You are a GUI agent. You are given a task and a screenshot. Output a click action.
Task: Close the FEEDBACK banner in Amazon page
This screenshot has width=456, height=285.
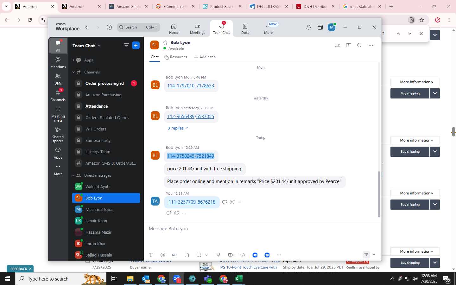point(30,269)
